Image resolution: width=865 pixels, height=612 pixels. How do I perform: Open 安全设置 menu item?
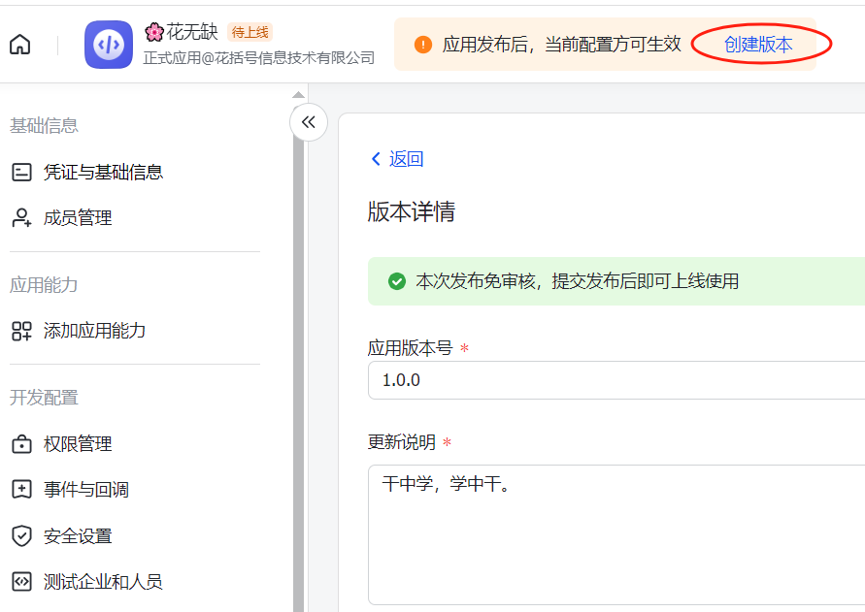tap(78, 536)
